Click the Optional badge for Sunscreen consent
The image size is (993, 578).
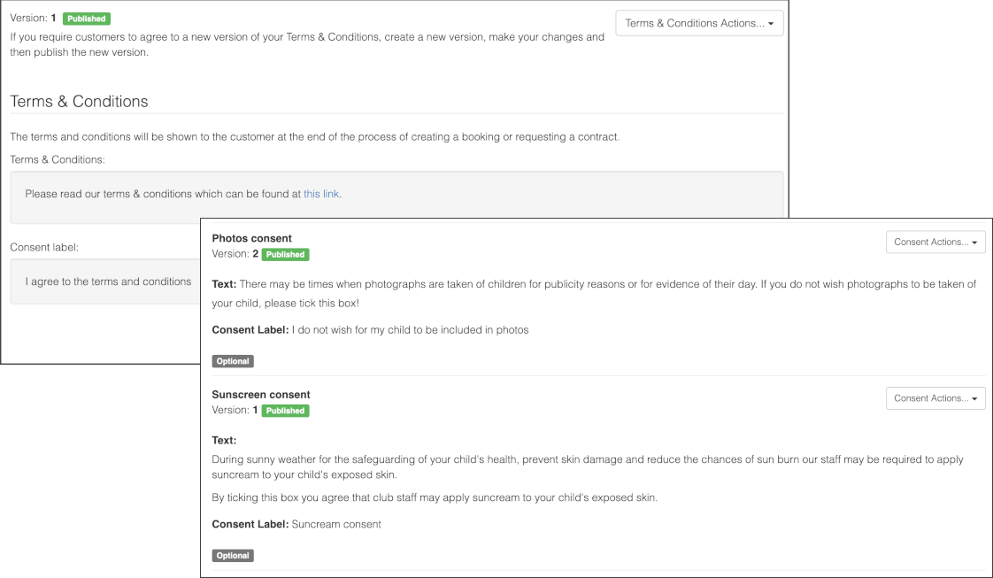point(233,556)
